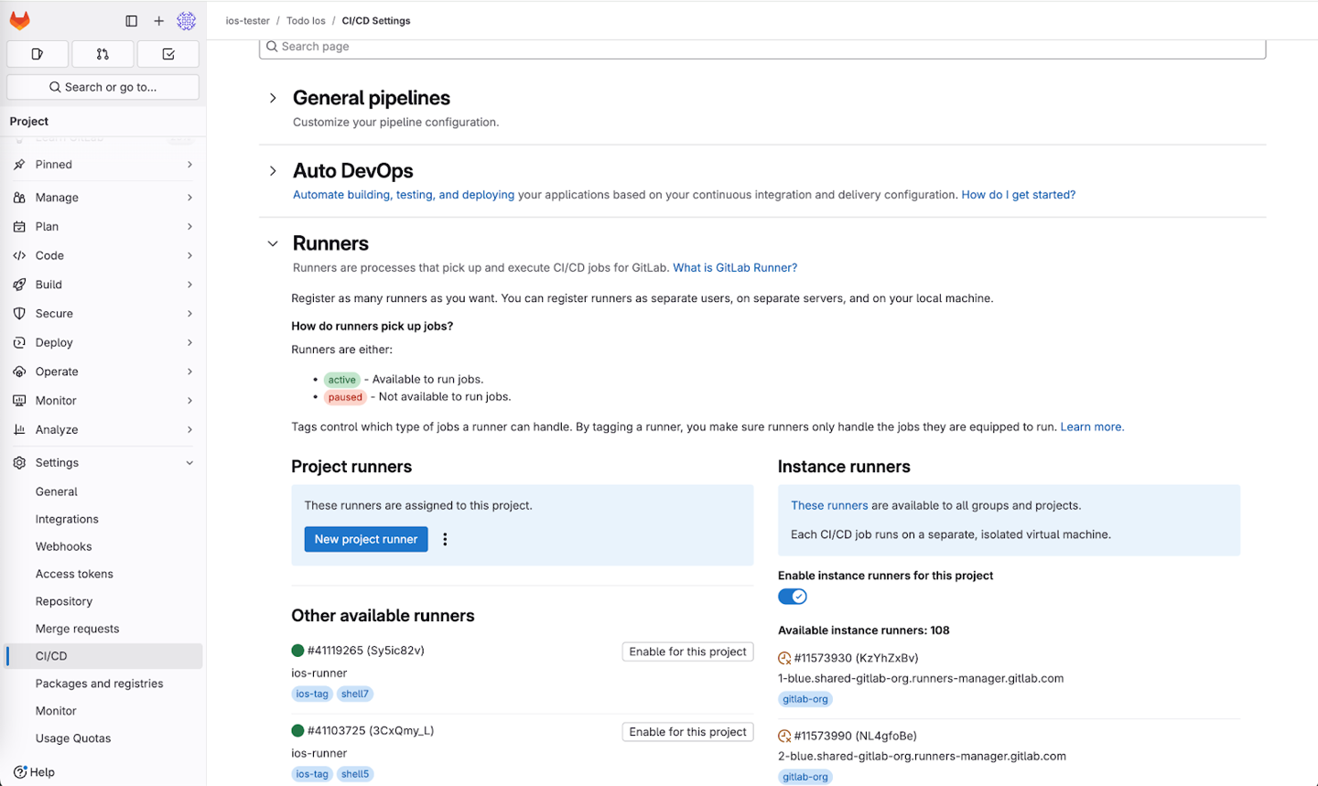This screenshot has width=1318, height=786.
Task: Click green status dot of runner #41103725
Action: [297, 730]
